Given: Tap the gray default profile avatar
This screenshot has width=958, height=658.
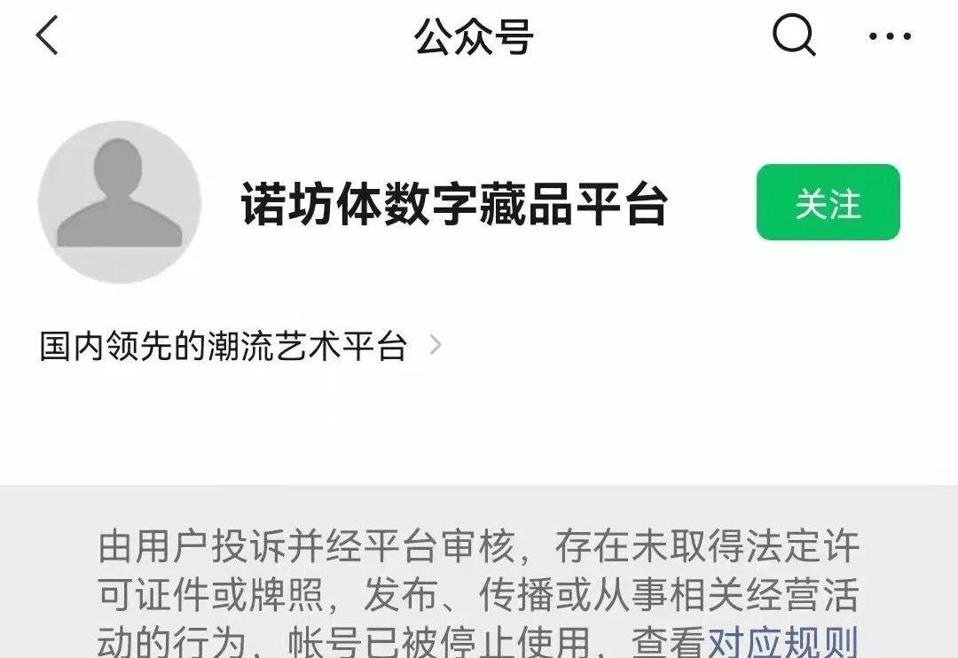Looking at the screenshot, I should 120,201.
